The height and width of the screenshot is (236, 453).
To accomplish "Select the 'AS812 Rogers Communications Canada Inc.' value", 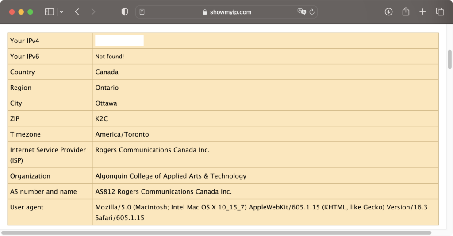I will pyautogui.click(x=164, y=191).
